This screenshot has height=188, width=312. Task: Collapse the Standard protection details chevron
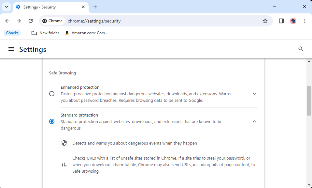coord(254,121)
